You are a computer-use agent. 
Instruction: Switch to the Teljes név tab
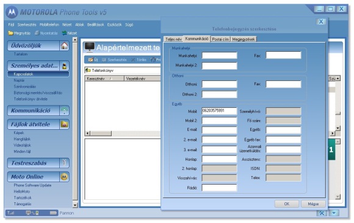tap(173, 39)
